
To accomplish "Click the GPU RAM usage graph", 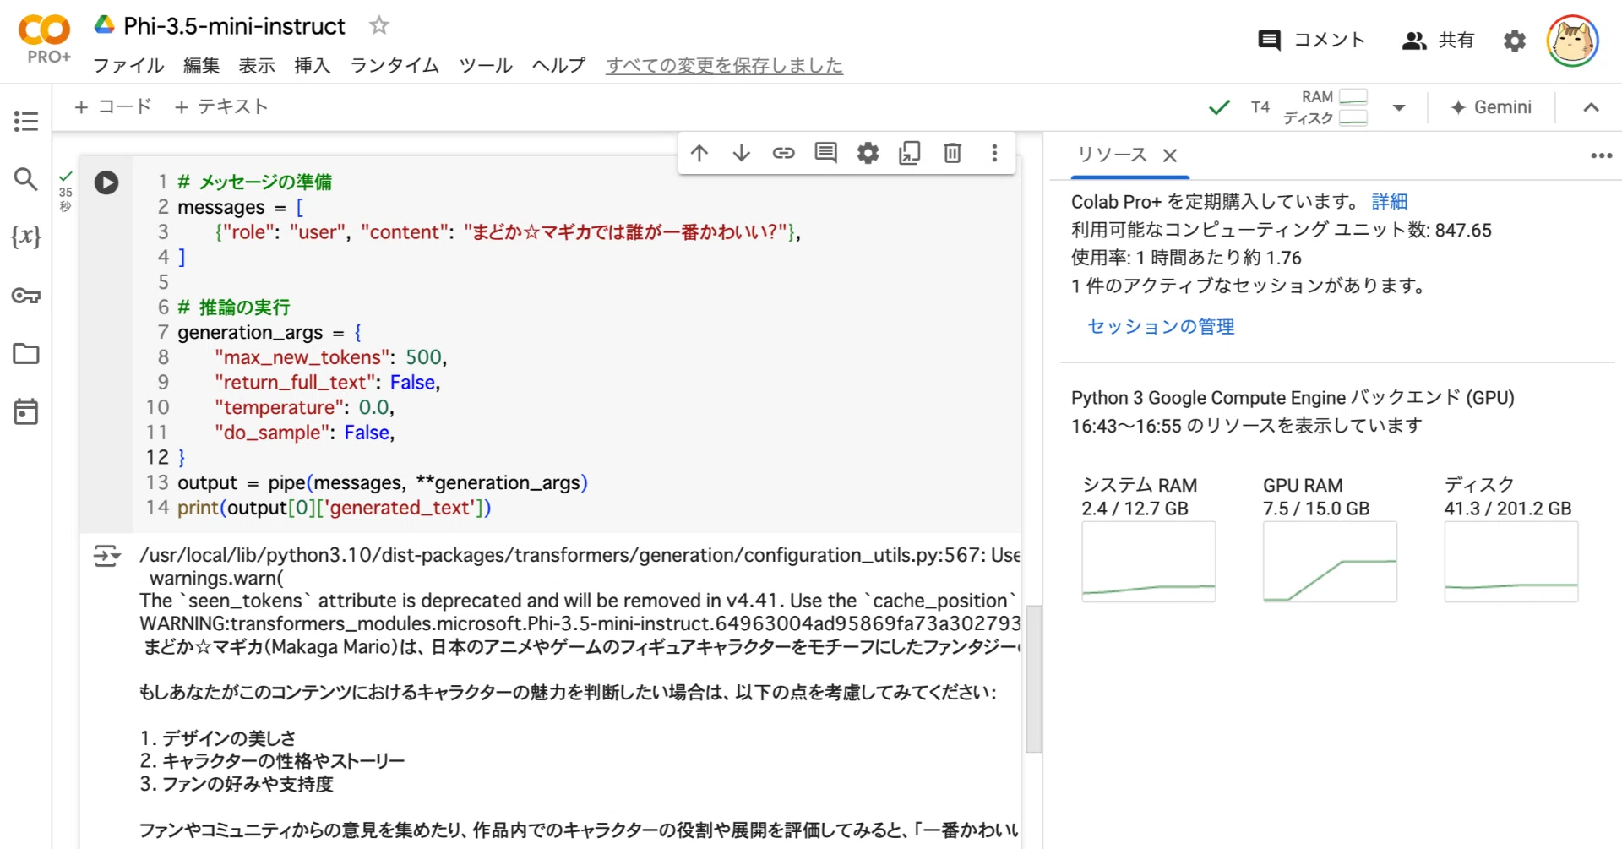I will tap(1330, 562).
